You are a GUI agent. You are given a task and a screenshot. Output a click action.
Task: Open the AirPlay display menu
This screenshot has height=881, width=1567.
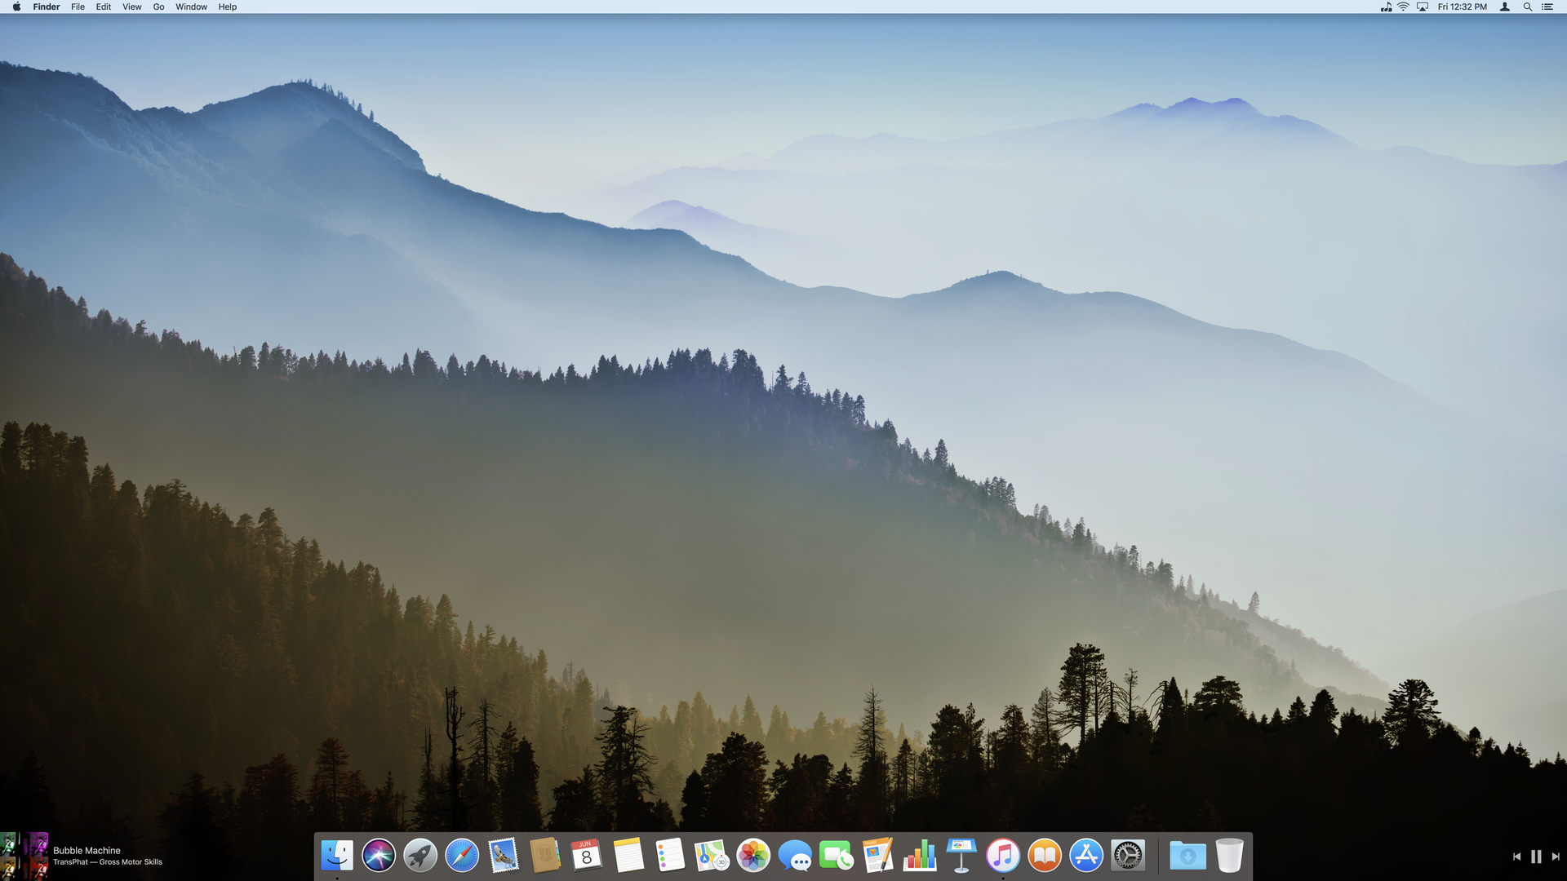coord(1423,7)
